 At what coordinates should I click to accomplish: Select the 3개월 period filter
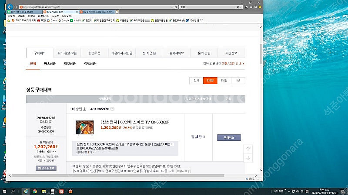click(210, 81)
